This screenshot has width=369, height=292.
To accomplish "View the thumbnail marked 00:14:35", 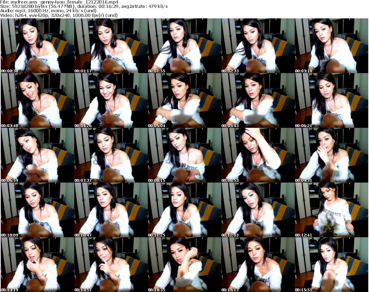I will pyautogui.click(x=184, y=265).
